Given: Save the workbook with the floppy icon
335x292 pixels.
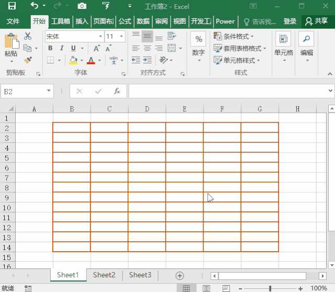Looking at the screenshot, I should pos(12,6).
